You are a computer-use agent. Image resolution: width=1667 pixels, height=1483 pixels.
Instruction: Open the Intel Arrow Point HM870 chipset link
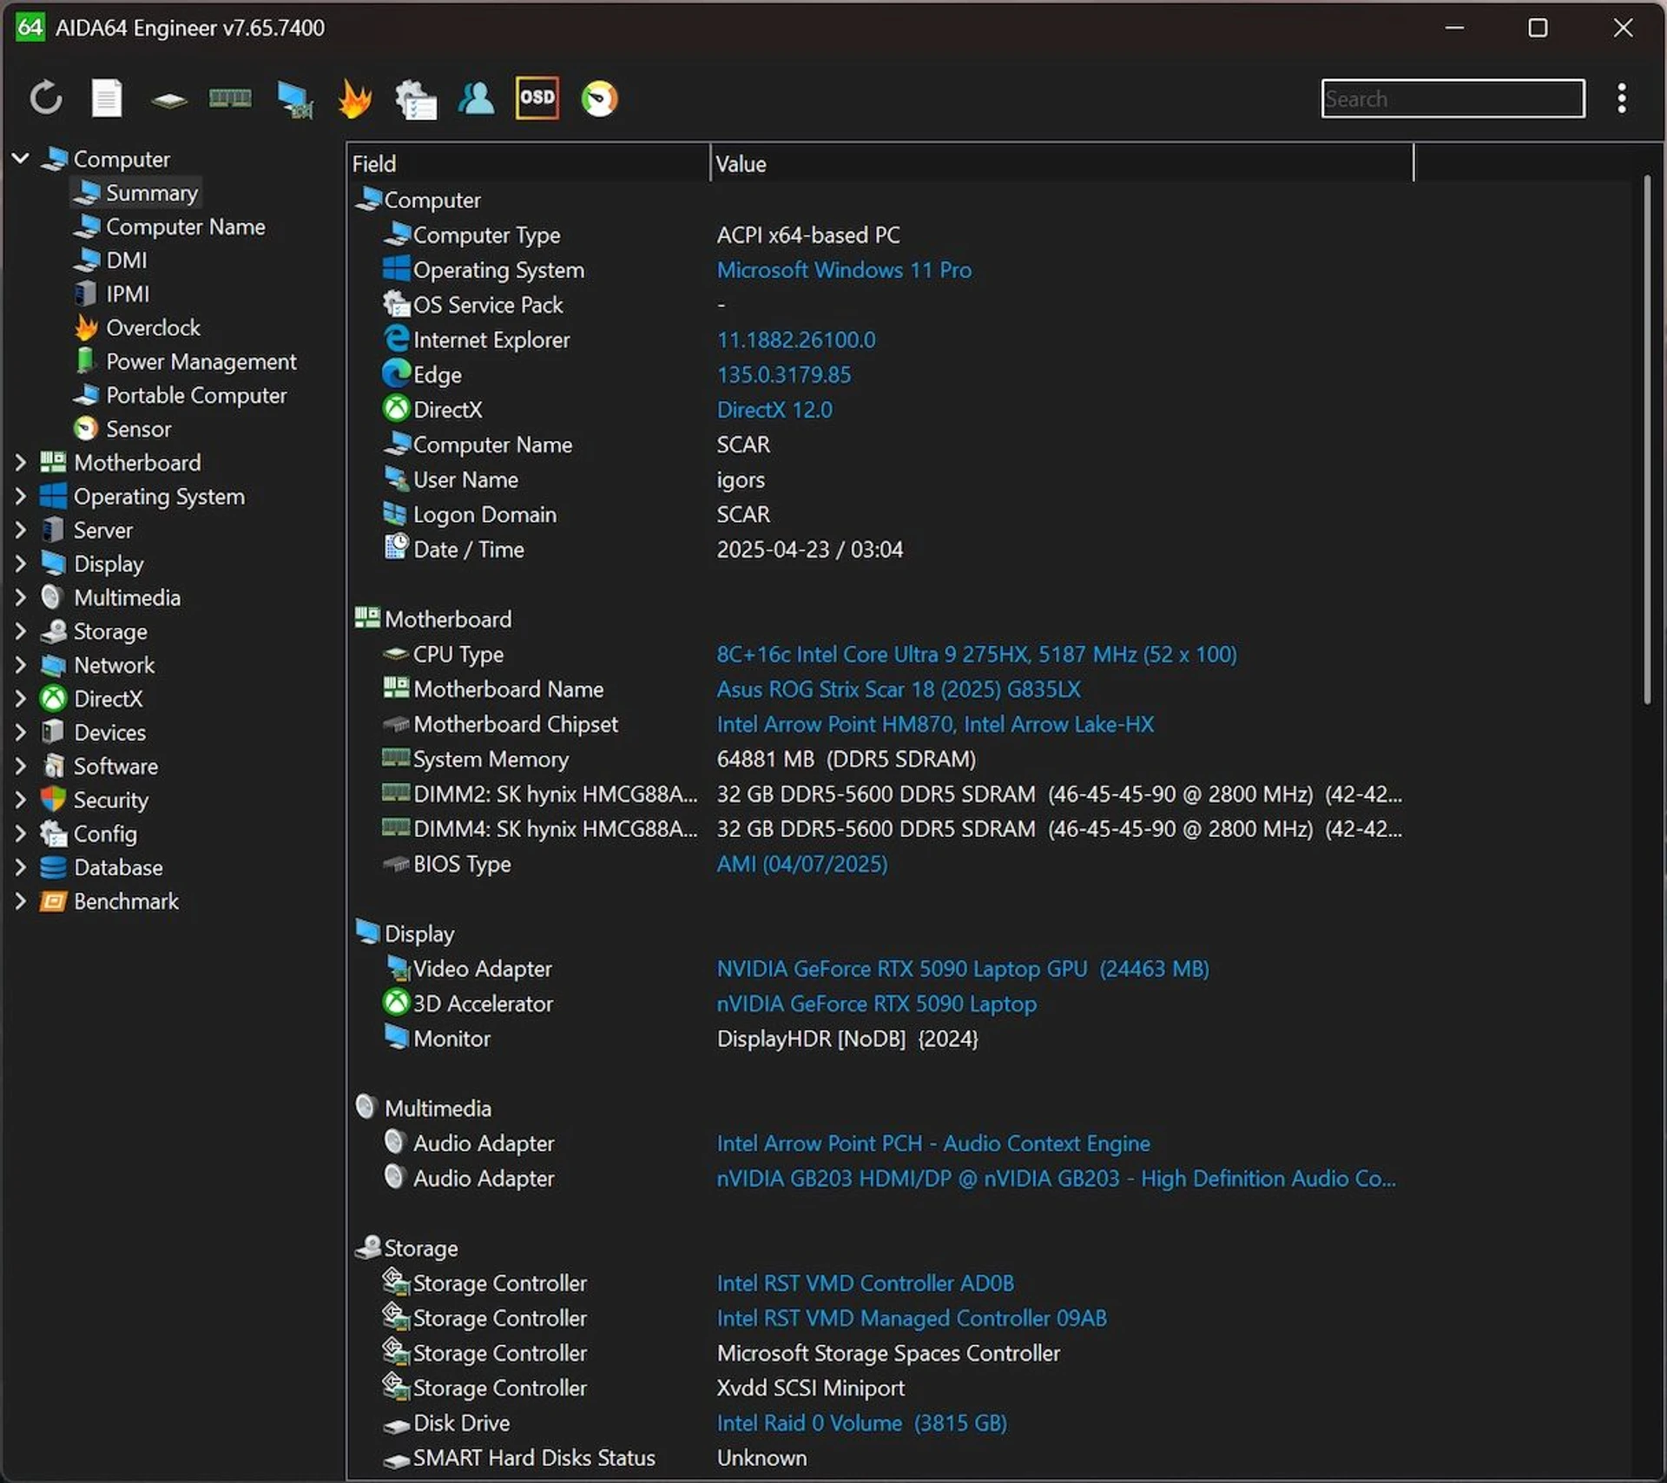[935, 724]
